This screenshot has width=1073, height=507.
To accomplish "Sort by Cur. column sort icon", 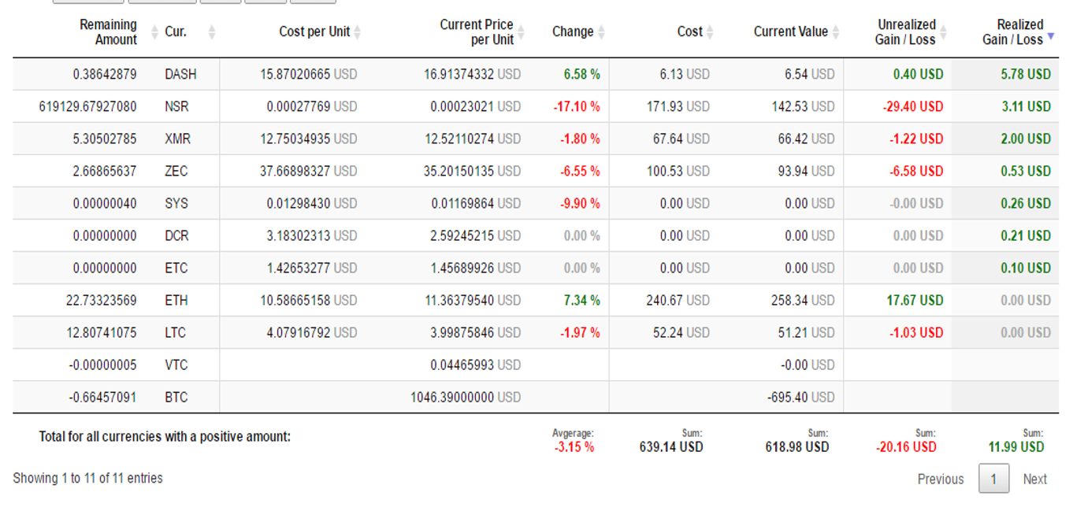I will pos(211,32).
